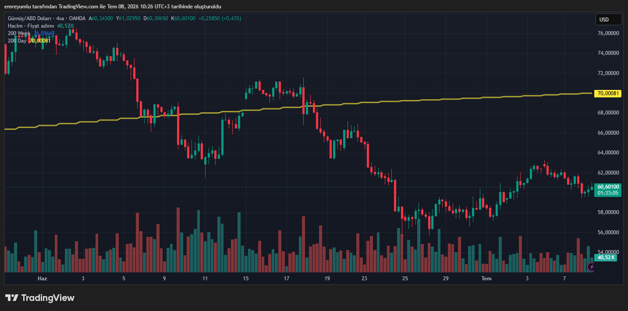The width and height of the screenshot is (628, 311).
Task: Click the green 60,60100 current price label
Action: pos(607,186)
